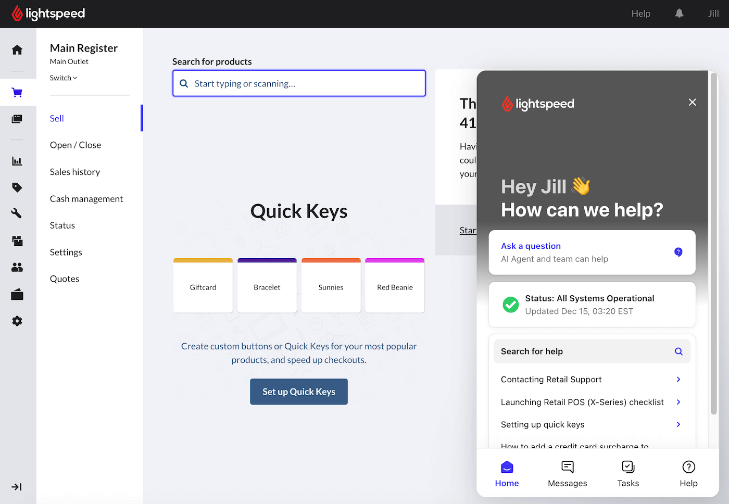Open Quotes menu item
The width and height of the screenshot is (729, 504).
65,279
